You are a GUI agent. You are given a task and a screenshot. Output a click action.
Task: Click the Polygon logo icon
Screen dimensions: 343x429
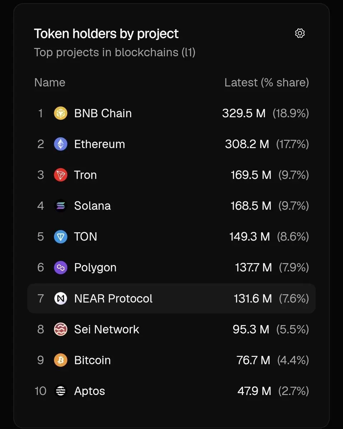tap(61, 267)
